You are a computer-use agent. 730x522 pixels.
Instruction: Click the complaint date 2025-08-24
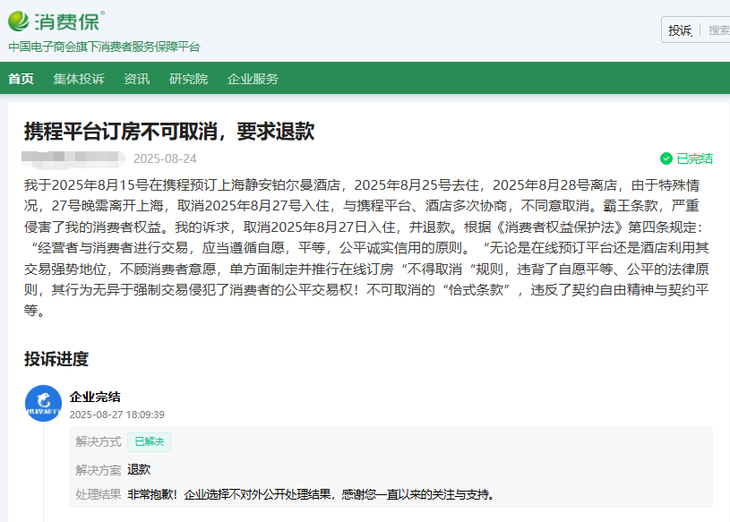coord(165,159)
